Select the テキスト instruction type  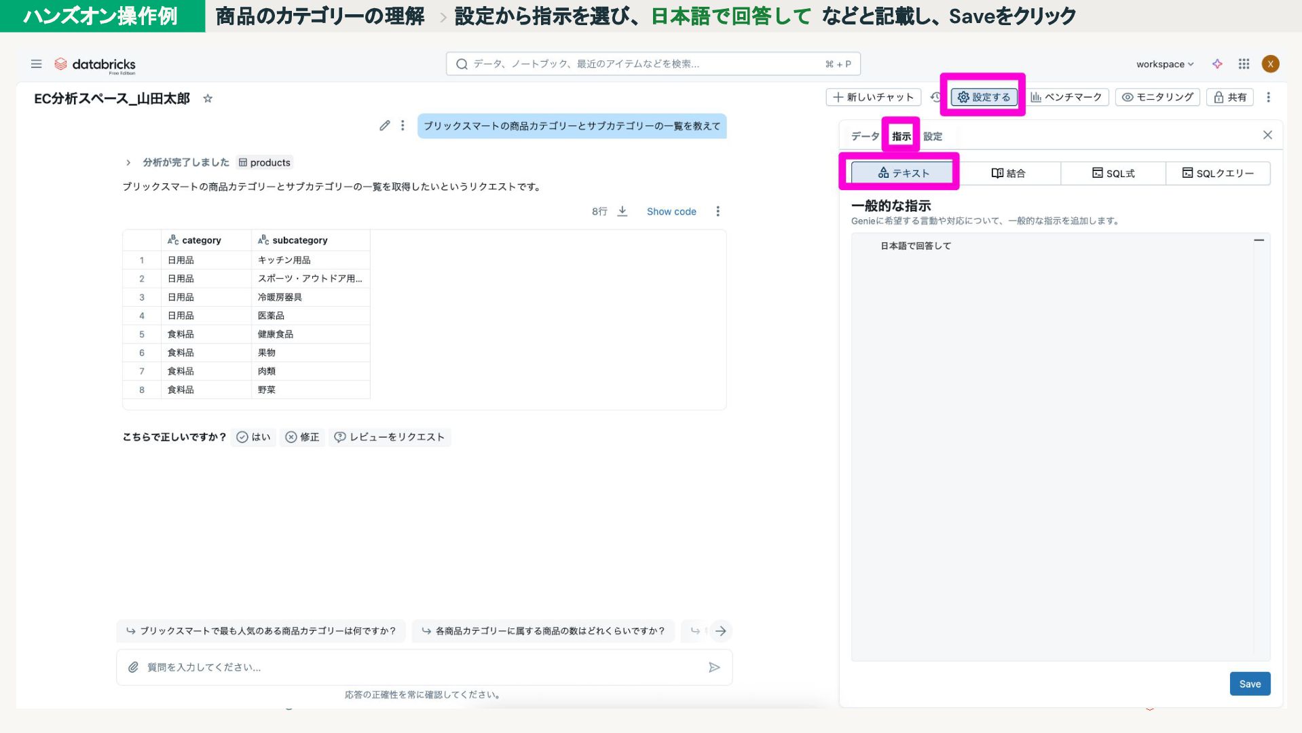pyautogui.click(x=903, y=173)
